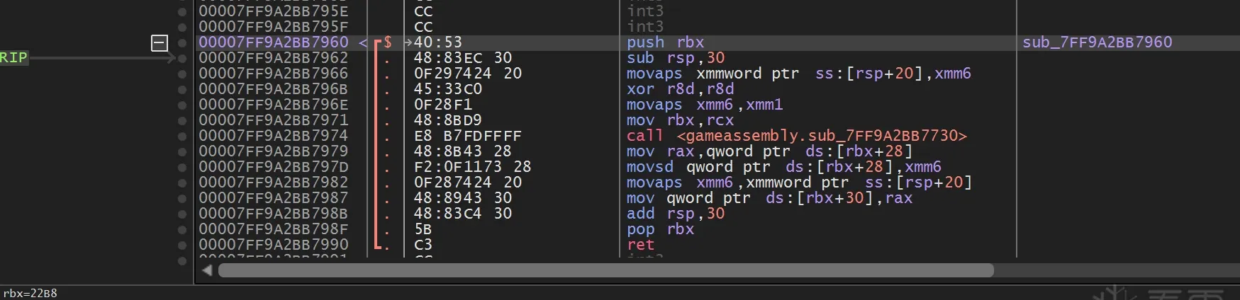Click the movsd qword ptr [rbx+28],xmm6 instruction

(x=784, y=167)
